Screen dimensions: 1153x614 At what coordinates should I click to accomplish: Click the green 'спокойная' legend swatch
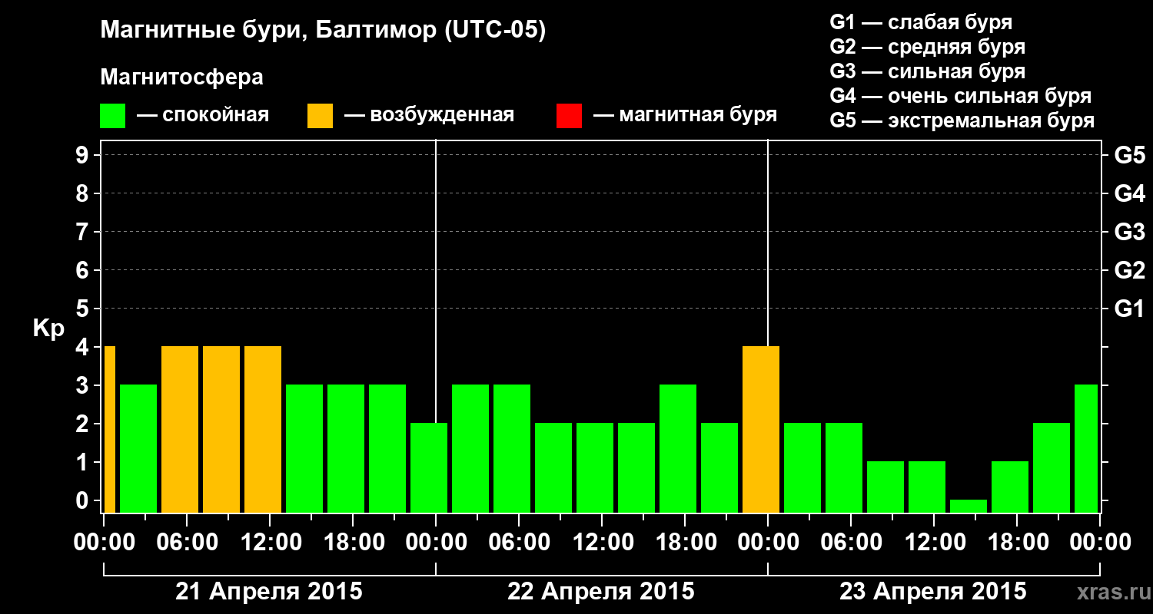pos(113,116)
